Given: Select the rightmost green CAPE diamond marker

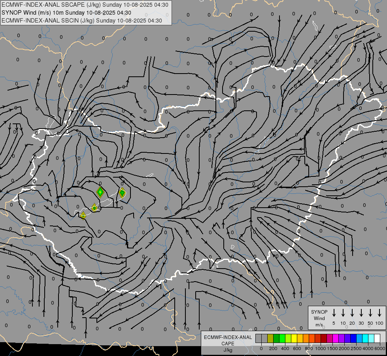Looking at the screenshot, I should pos(122,193).
